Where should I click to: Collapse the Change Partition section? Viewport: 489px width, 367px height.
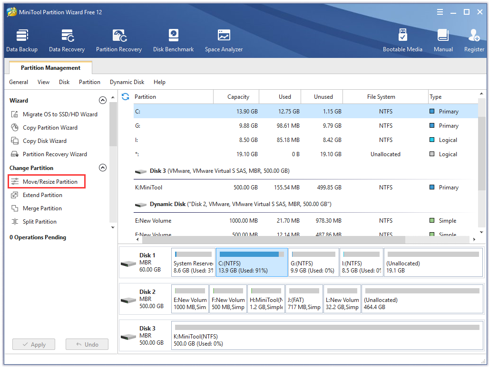[x=102, y=168]
